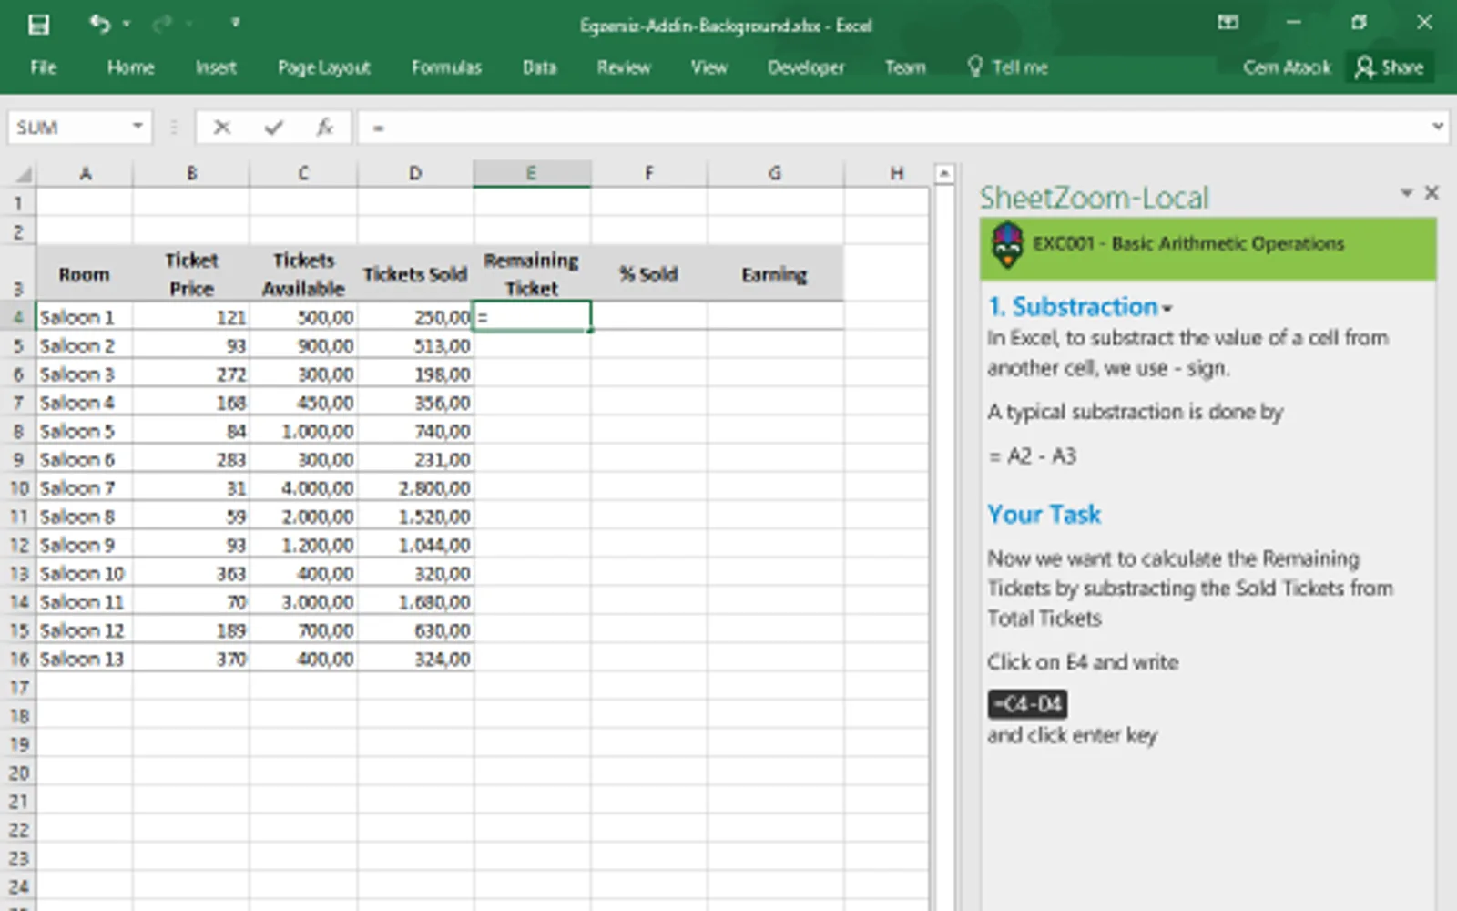1457x911 pixels.
Task: Select column E header
Action: click(x=532, y=173)
